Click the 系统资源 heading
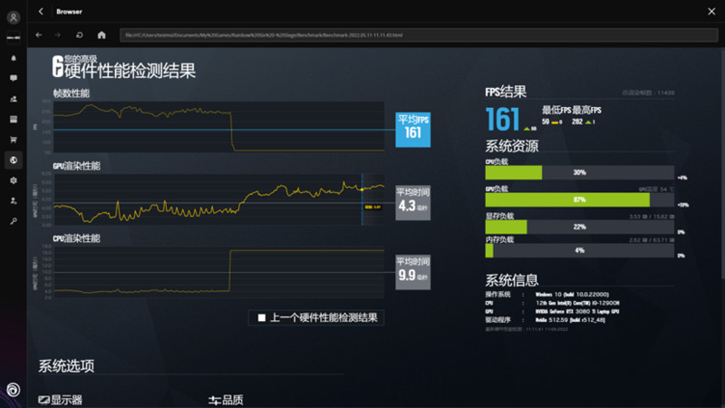 click(512, 146)
